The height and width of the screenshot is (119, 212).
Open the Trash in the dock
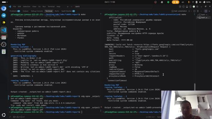pos(4,52)
